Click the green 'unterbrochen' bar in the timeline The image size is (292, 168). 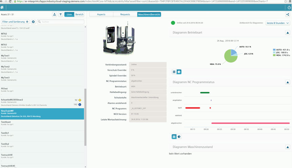[x=205, y=92]
